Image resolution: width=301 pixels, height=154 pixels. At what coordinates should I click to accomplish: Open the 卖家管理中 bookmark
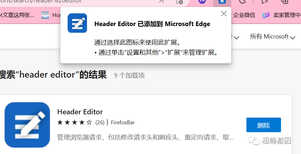click(x=281, y=15)
